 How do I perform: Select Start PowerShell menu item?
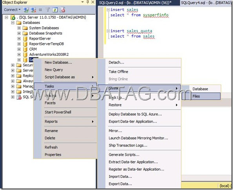click(66, 112)
